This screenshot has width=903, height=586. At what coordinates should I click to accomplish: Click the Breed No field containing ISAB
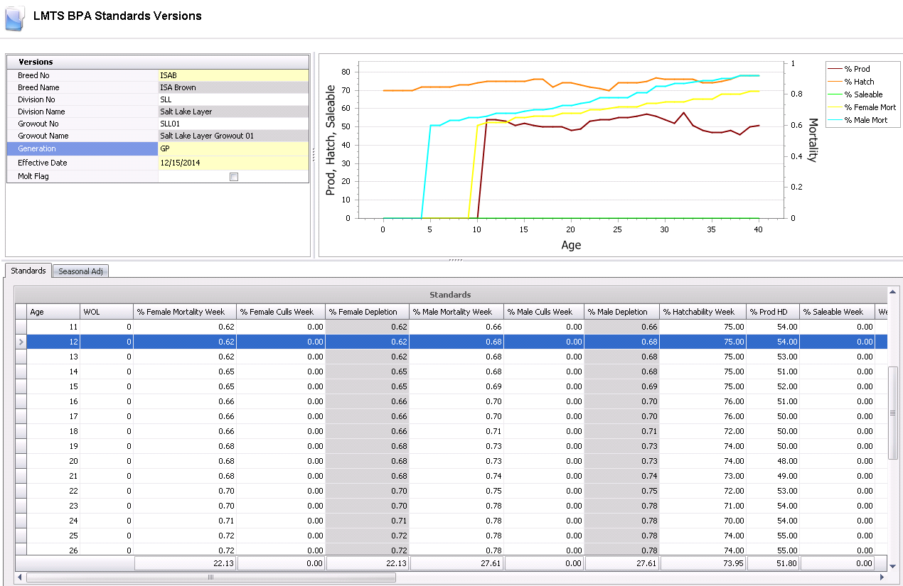[233, 75]
